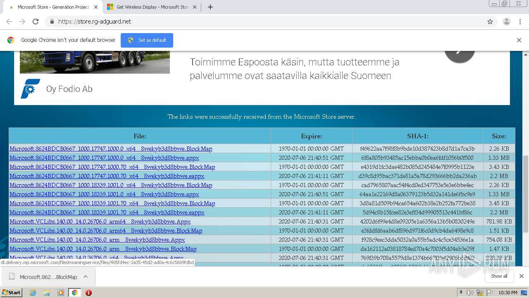Switch to Chrome in taskbar
This screenshot has width=529, height=298.
click(x=74, y=293)
